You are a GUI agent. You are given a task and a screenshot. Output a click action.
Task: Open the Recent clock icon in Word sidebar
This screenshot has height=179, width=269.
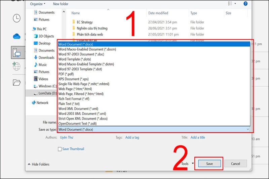(x=17, y=18)
